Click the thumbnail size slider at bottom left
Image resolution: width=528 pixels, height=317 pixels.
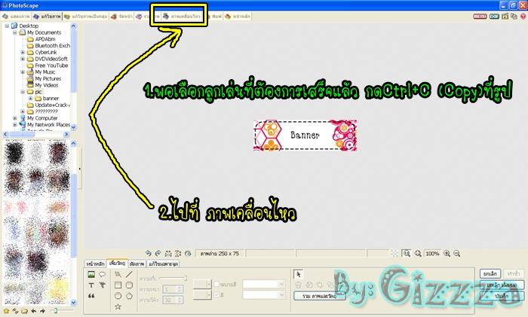click(62, 311)
